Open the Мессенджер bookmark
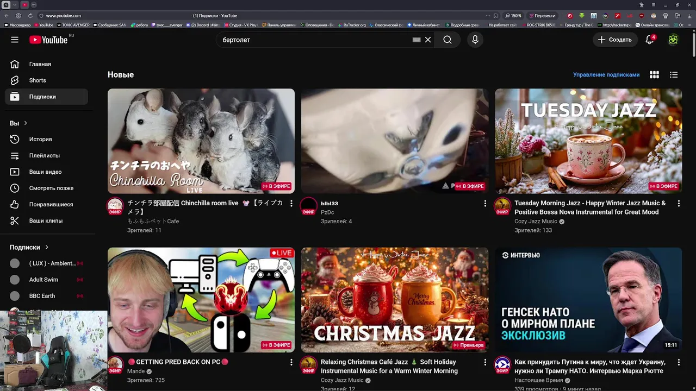Image resolution: width=696 pixels, height=391 pixels. [17, 25]
